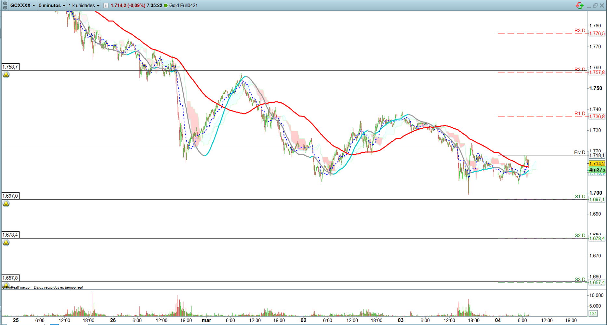Click the yellow current price tag 1.714,2
Image resolution: width=607 pixels, height=325 pixels.
click(x=597, y=164)
